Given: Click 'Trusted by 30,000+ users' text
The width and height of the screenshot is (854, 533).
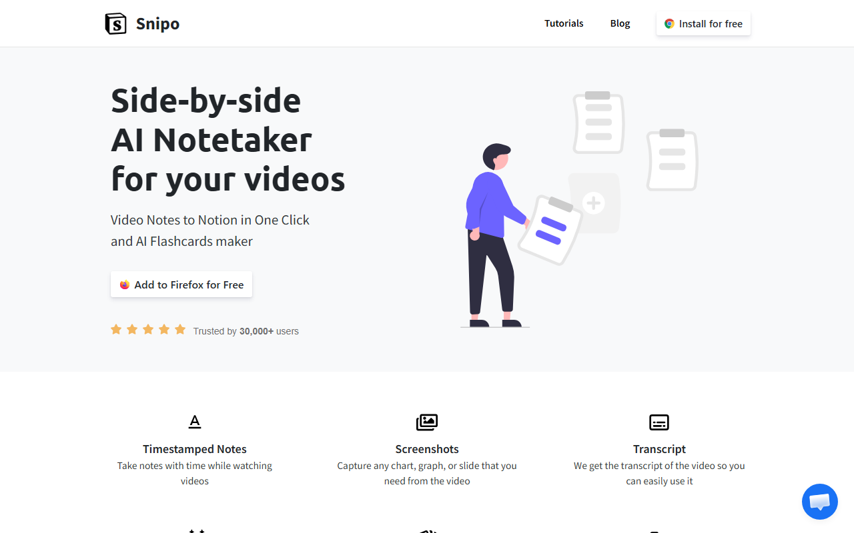Looking at the screenshot, I should pos(246,331).
